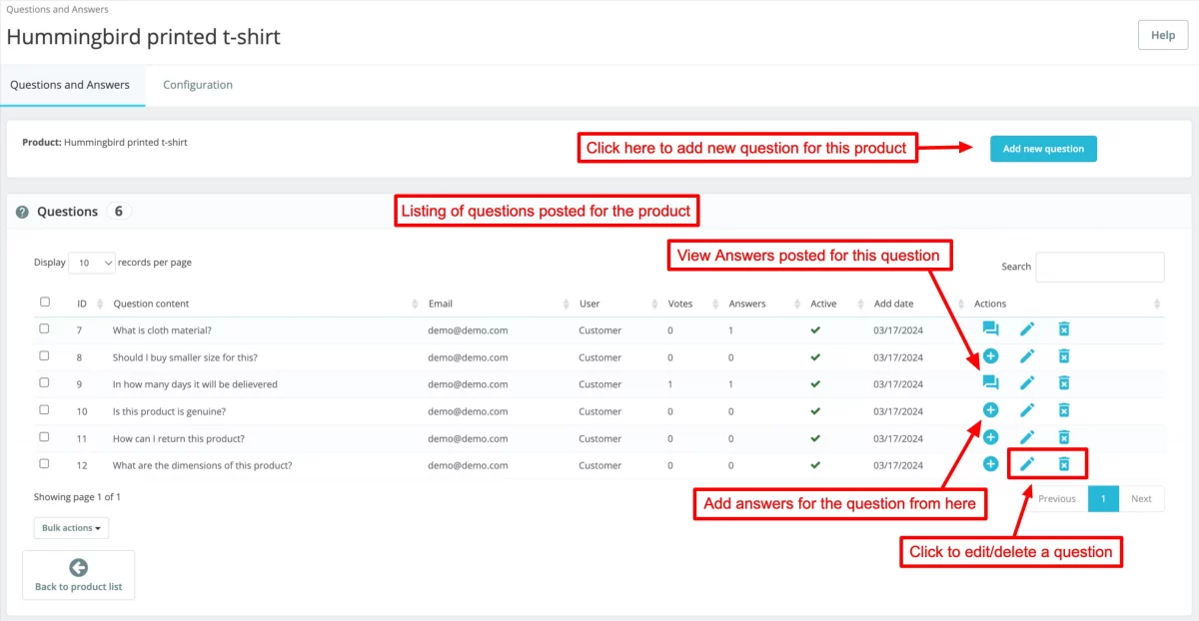Tick the checkbox for question ID 12

click(42, 463)
